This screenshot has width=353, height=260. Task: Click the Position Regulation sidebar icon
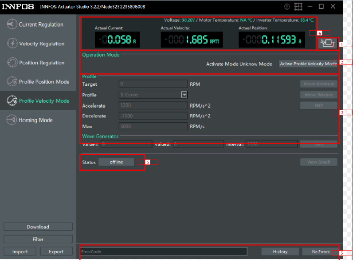12,63
